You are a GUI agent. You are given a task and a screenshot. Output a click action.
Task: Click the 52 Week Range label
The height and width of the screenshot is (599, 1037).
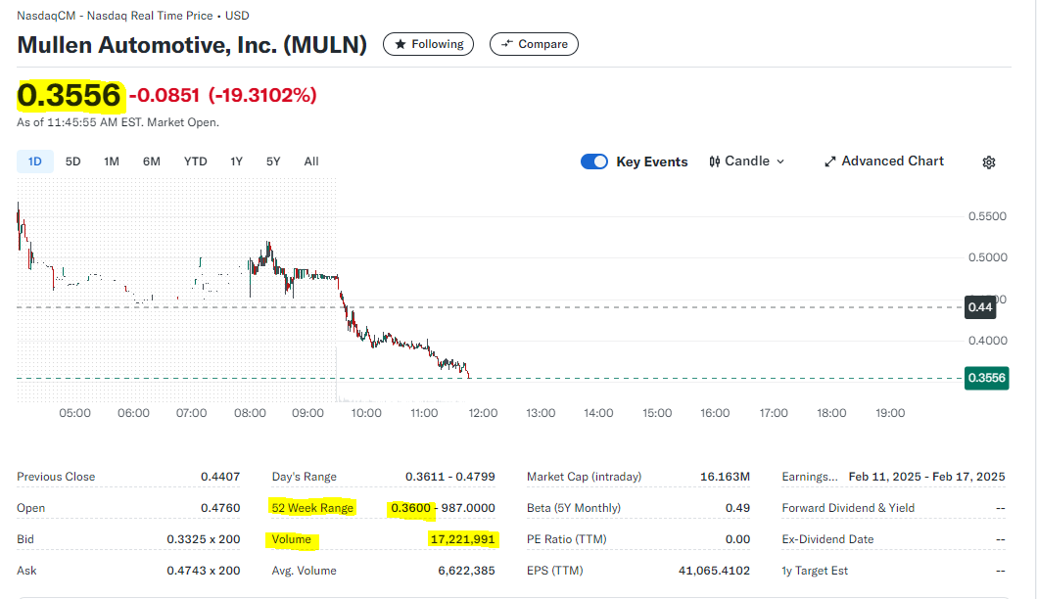(x=312, y=508)
